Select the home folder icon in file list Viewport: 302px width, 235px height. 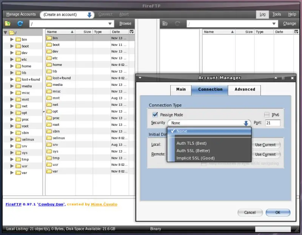(x=49, y=65)
